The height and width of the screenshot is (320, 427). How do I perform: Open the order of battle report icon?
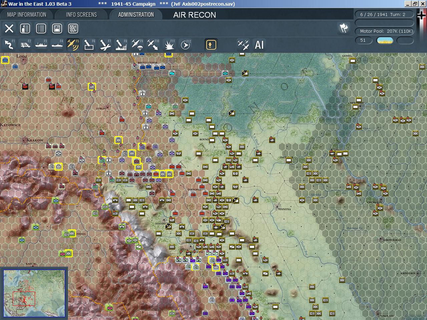click(x=25, y=28)
